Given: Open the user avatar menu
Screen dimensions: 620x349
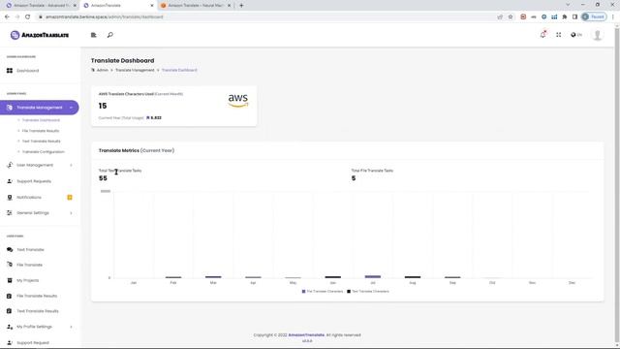Looking at the screenshot, I should (597, 35).
